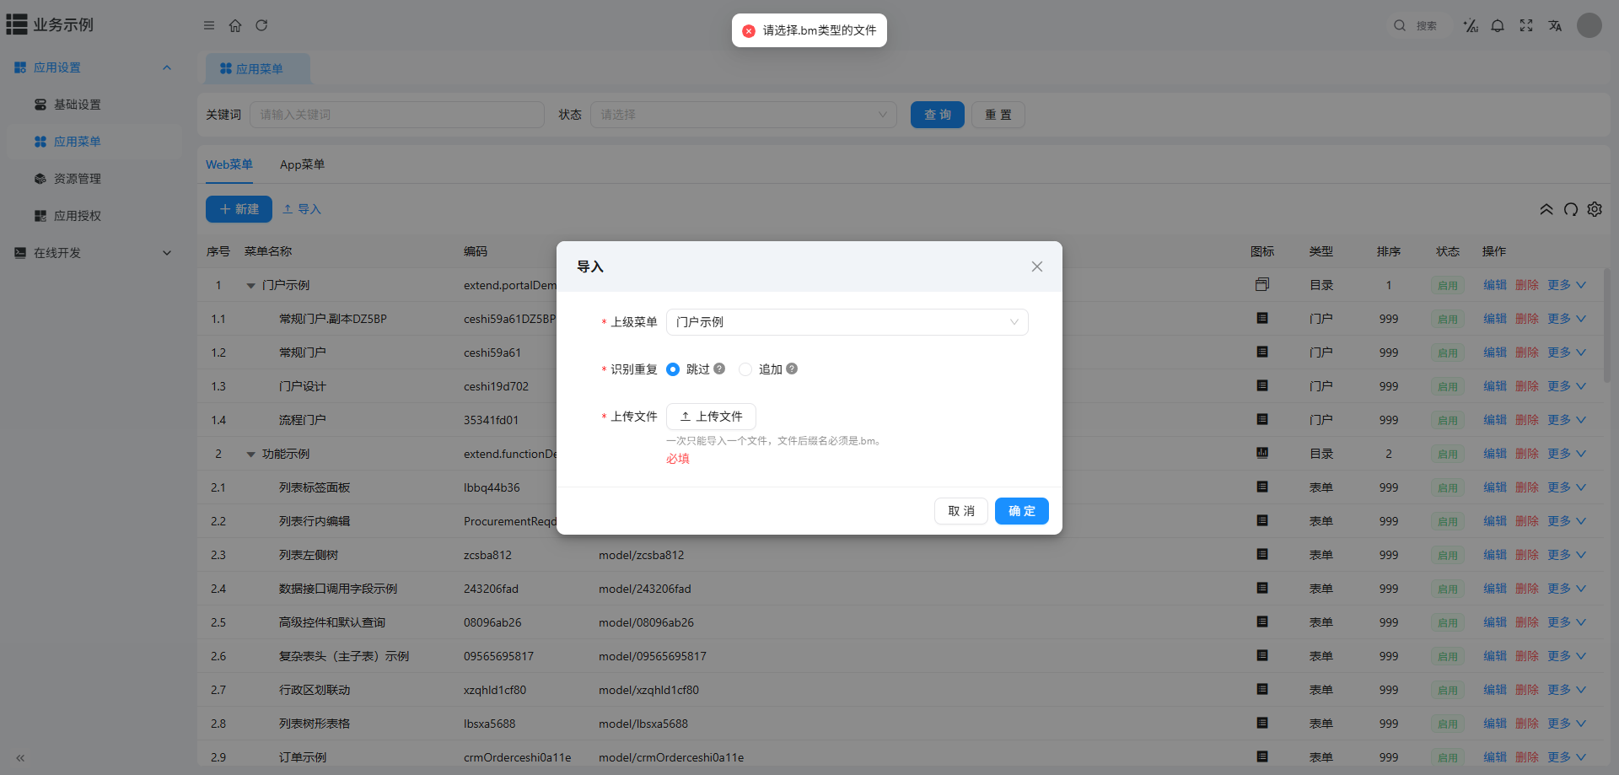
Task: Collapse the 门户示例 tree row
Action: [250, 286]
